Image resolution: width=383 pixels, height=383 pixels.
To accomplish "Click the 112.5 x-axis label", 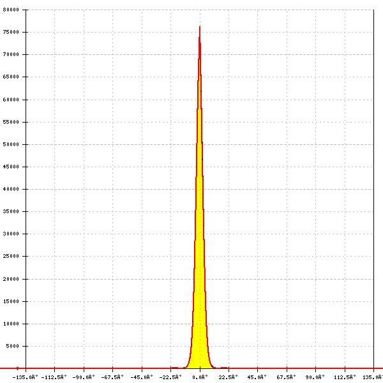I will pos(345,377).
